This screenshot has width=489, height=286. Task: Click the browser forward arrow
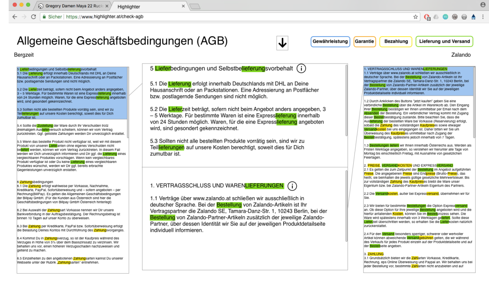24,17
